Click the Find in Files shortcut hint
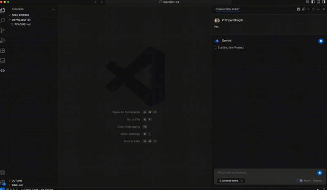The image size is (327, 190). 140,141
